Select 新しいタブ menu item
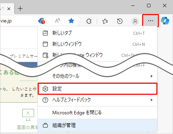The width and height of the screenshot is (173, 134). pyautogui.click(x=98, y=33)
